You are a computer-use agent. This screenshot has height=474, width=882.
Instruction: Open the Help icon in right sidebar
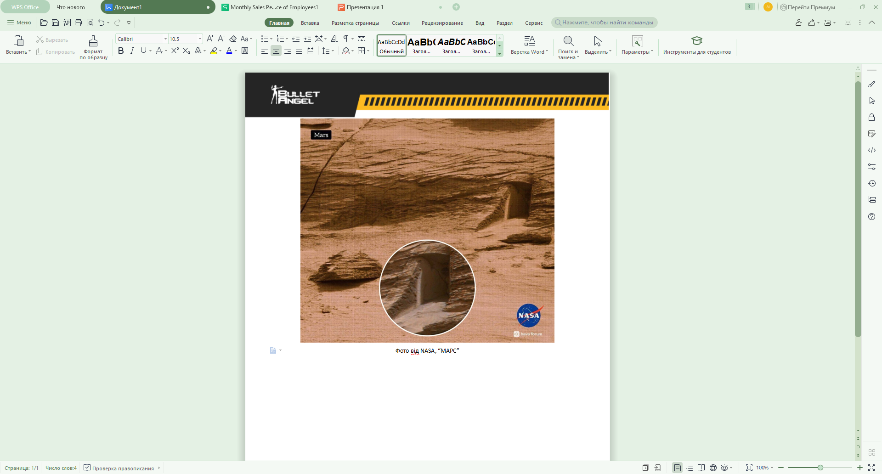click(x=871, y=216)
